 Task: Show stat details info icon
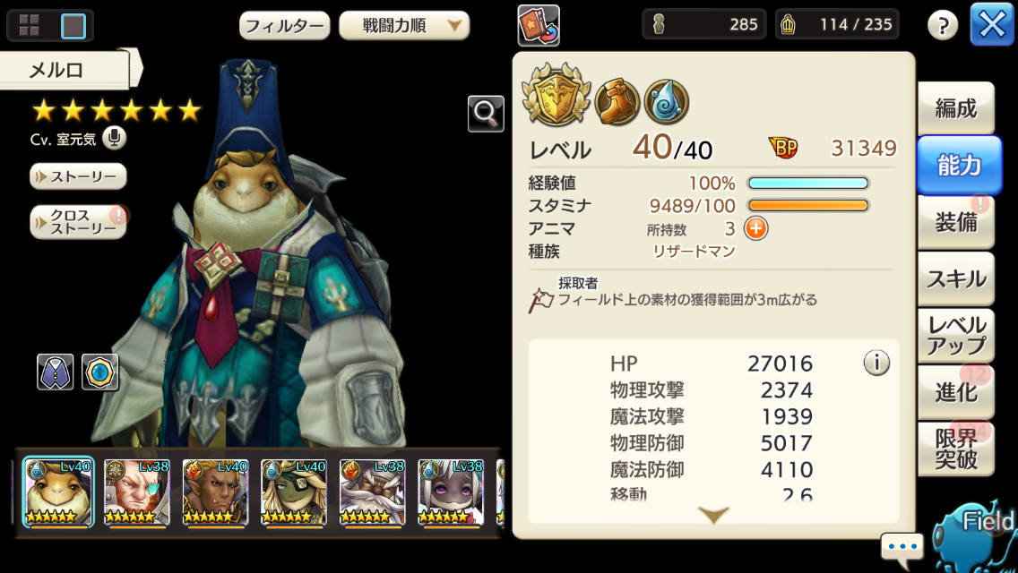[876, 363]
